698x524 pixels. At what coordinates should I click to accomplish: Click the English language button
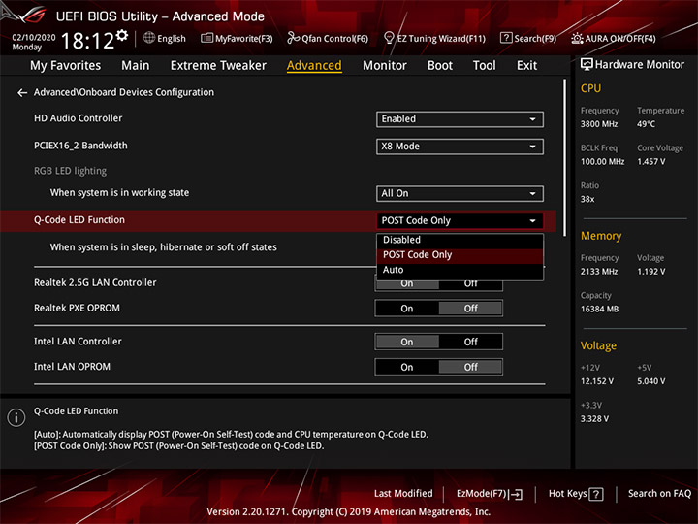[x=165, y=38]
